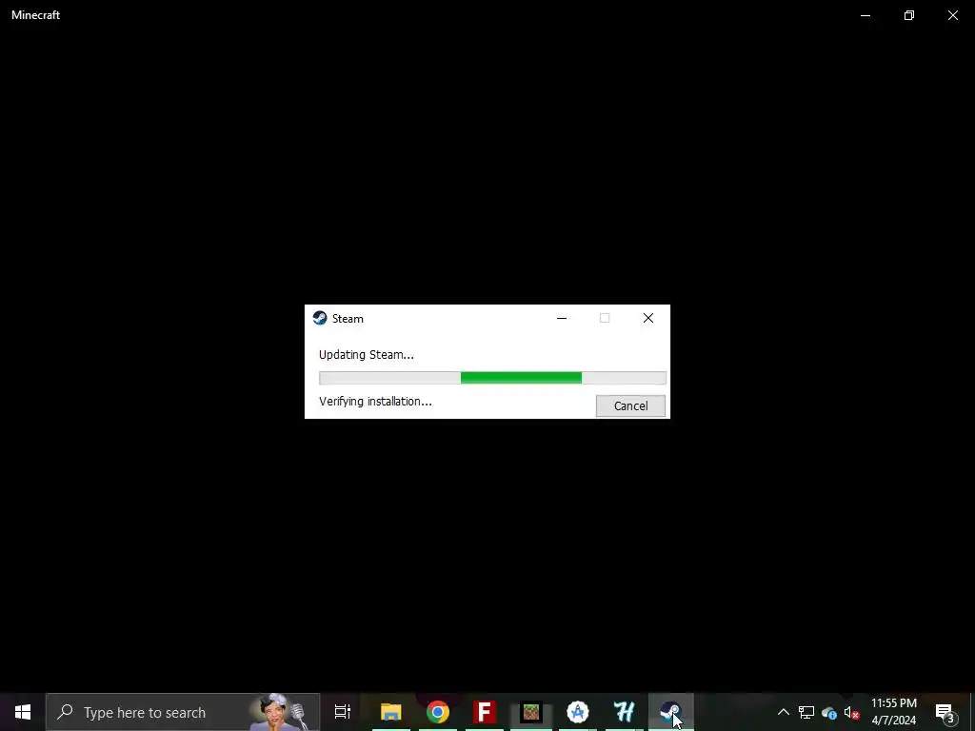Show hidden system tray icons
The width and height of the screenshot is (975, 731).
click(x=784, y=712)
